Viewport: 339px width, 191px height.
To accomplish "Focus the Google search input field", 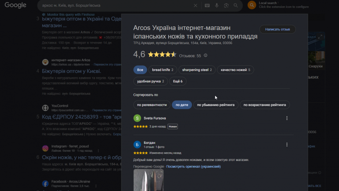I will pyautogui.click(x=117, y=5).
